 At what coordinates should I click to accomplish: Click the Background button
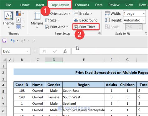(x=86, y=20)
